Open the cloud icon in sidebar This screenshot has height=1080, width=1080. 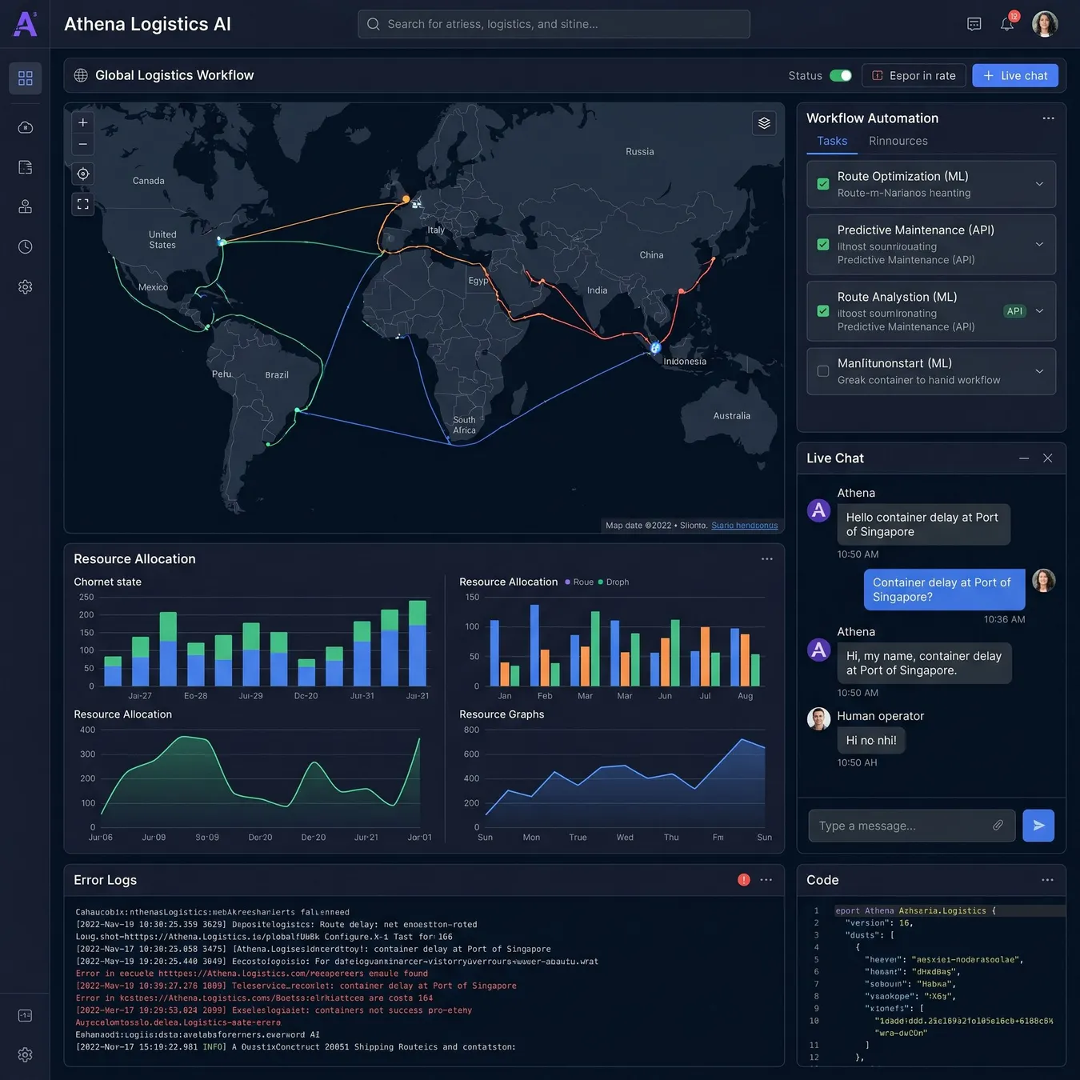coord(25,127)
